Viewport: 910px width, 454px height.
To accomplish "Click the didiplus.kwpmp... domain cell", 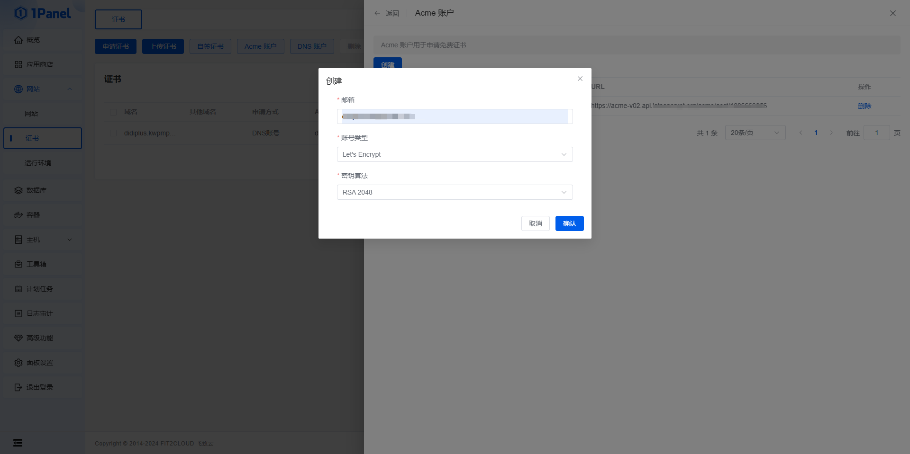I will click(x=150, y=134).
